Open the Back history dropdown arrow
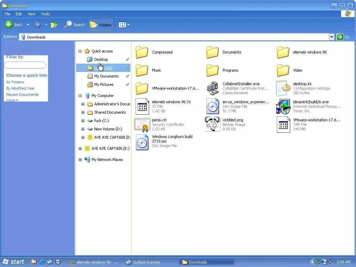356x267 pixels. click(x=28, y=25)
